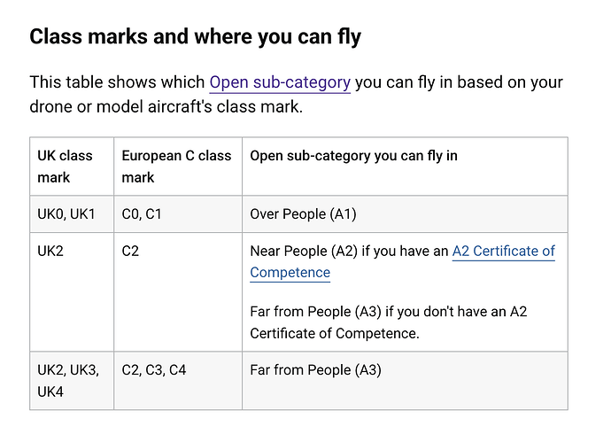611x434 pixels.
Task: Click the intro paragraph starting This table shows
Action: [x=296, y=94]
